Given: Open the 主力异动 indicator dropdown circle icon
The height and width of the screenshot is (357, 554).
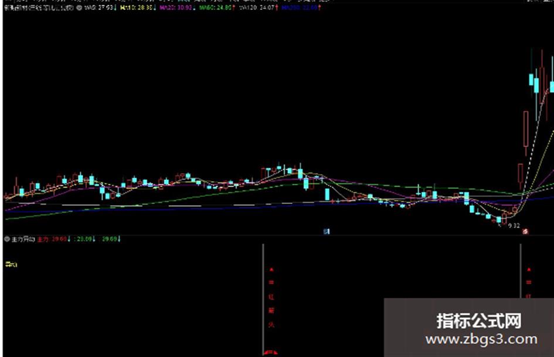Looking at the screenshot, I should [x=6, y=239].
